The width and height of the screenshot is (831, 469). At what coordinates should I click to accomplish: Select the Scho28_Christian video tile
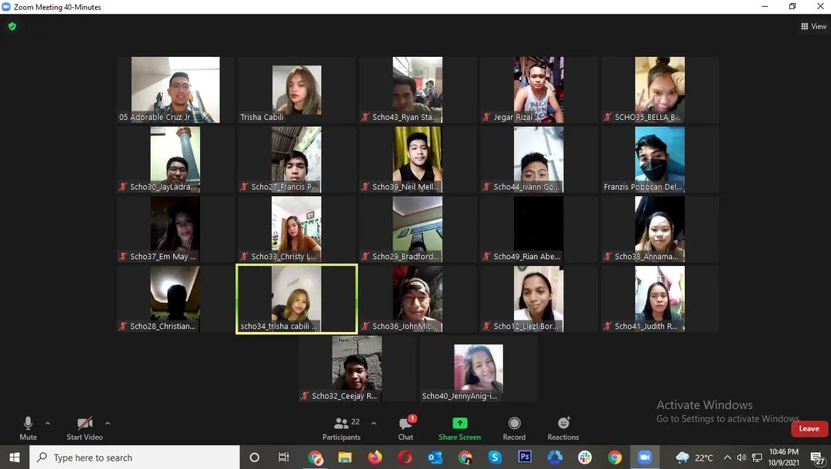175,299
